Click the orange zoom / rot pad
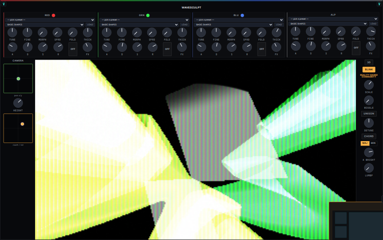 [18, 128]
